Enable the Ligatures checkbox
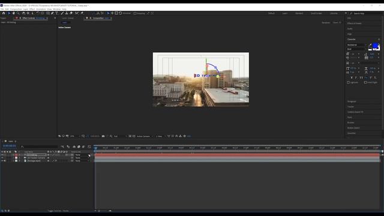 pyautogui.click(x=348, y=83)
